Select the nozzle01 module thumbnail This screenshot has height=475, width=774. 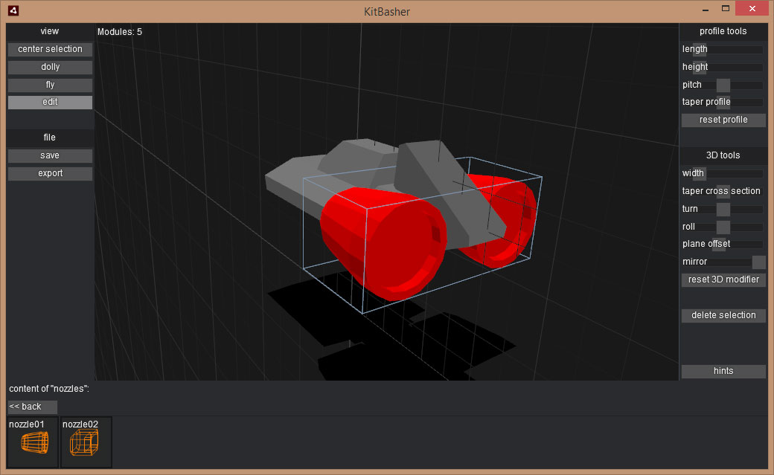tap(33, 442)
